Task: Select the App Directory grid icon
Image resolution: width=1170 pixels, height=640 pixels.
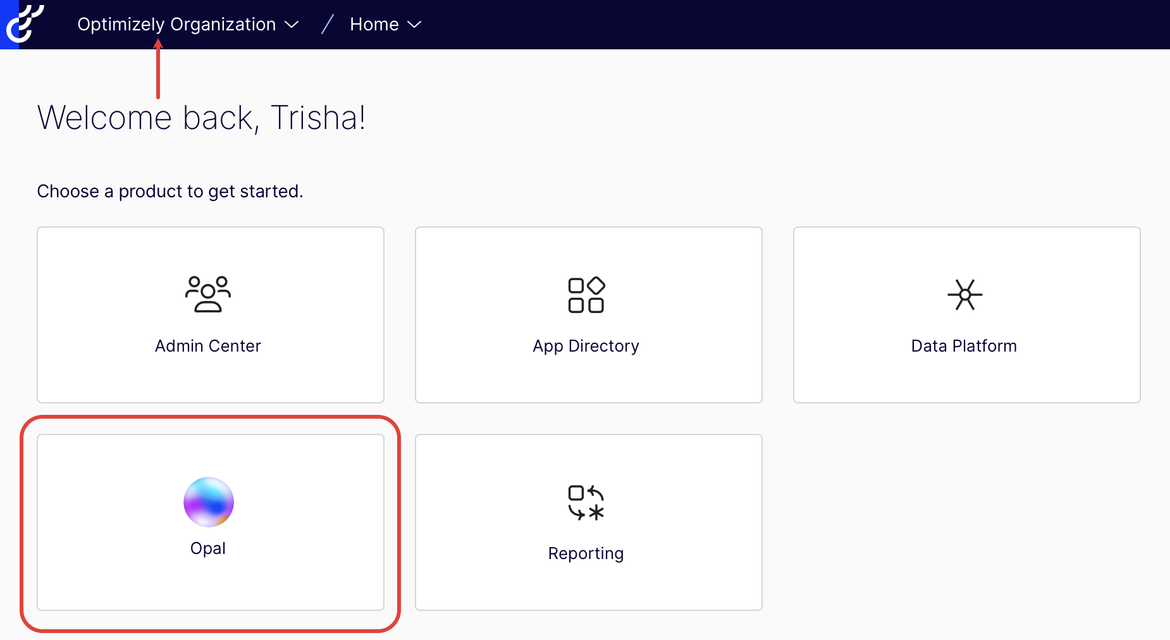Action: click(587, 293)
